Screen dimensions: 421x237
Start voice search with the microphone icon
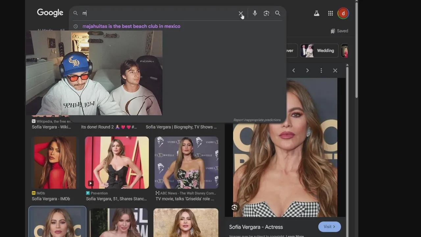(255, 13)
